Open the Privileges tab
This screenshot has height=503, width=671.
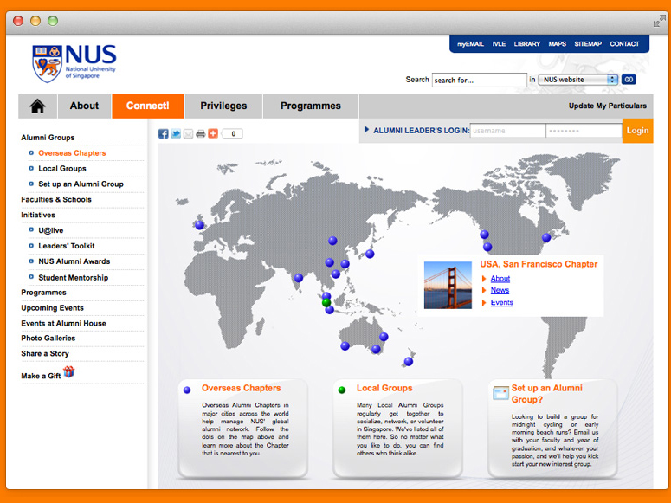pos(223,106)
